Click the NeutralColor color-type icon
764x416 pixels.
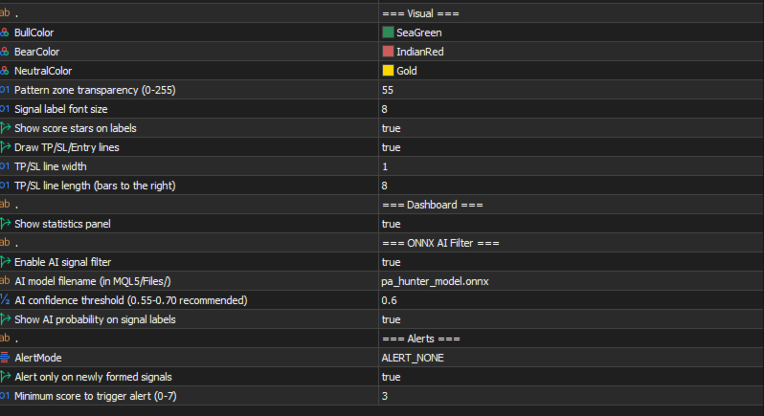pyautogui.click(x=5, y=71)
